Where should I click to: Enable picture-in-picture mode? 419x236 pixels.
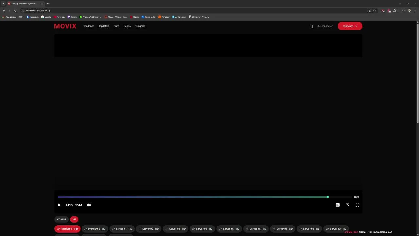point(348,205)
